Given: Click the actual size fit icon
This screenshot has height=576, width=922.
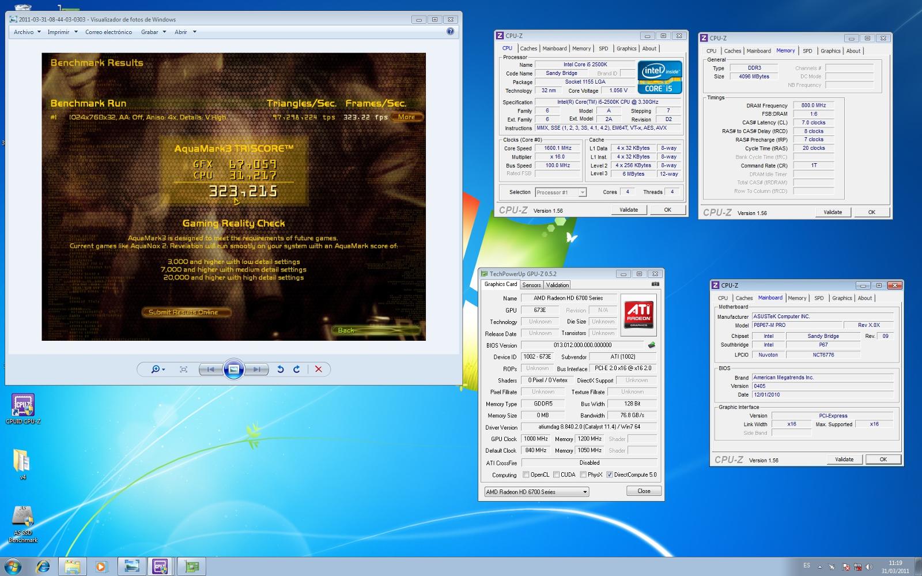Looking at the screenshot, I should coord(184,369).
